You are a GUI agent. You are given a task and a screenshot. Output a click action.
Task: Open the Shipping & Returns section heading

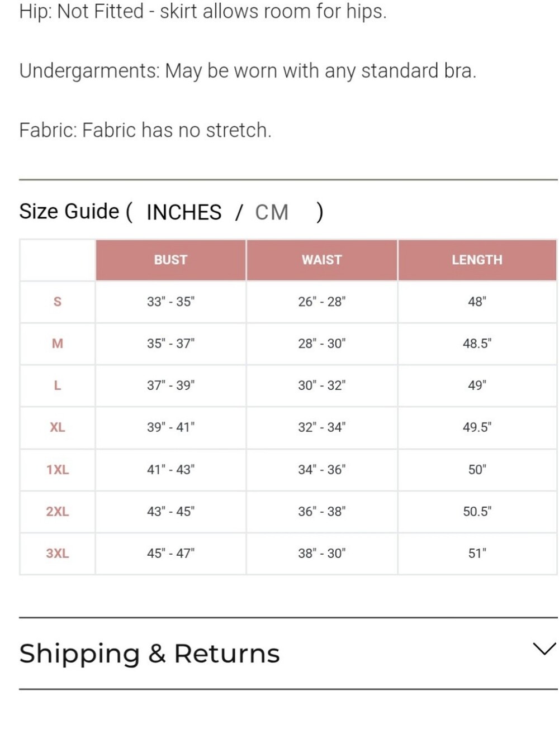pos(149,654)
